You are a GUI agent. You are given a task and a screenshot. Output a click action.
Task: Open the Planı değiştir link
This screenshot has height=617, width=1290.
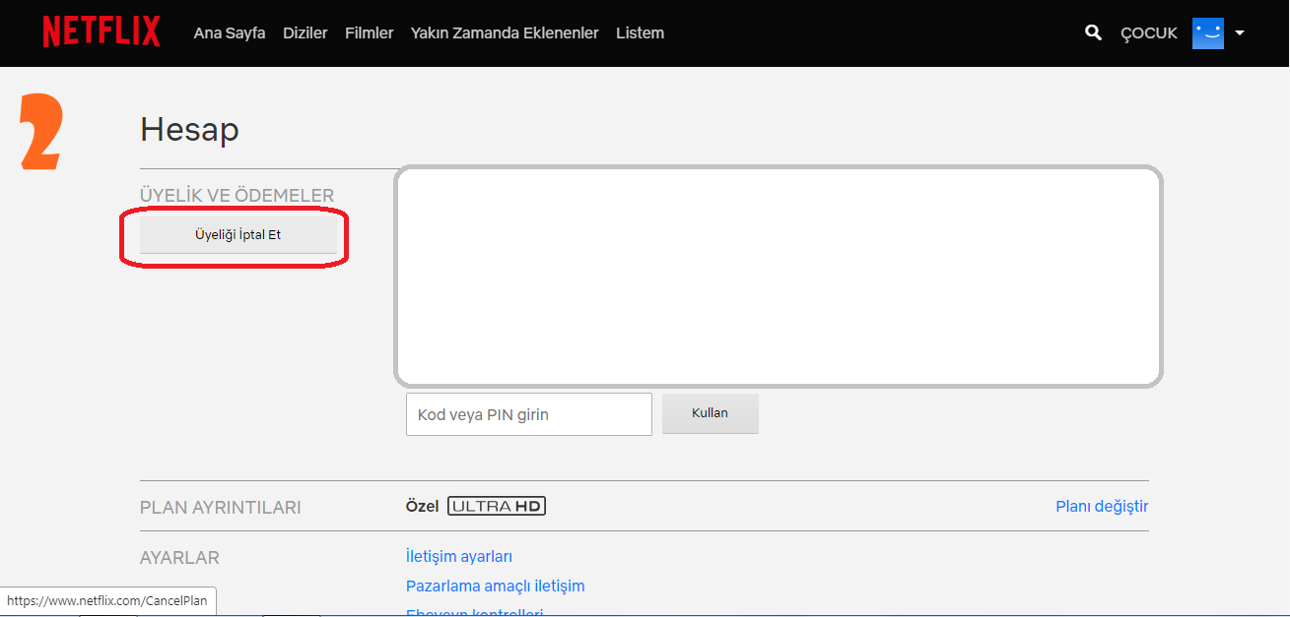1101,506
